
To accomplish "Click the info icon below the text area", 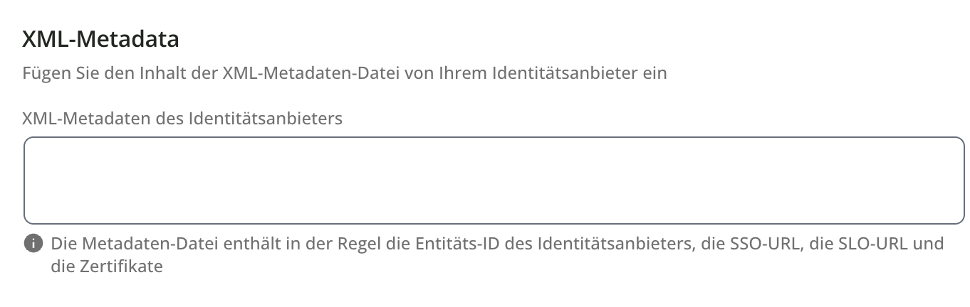I will tap(33, 244).
